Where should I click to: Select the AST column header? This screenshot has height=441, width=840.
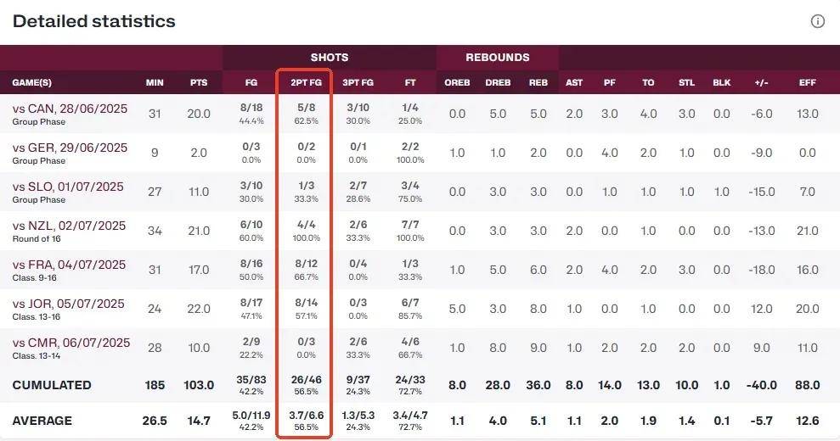coord(574,83)
